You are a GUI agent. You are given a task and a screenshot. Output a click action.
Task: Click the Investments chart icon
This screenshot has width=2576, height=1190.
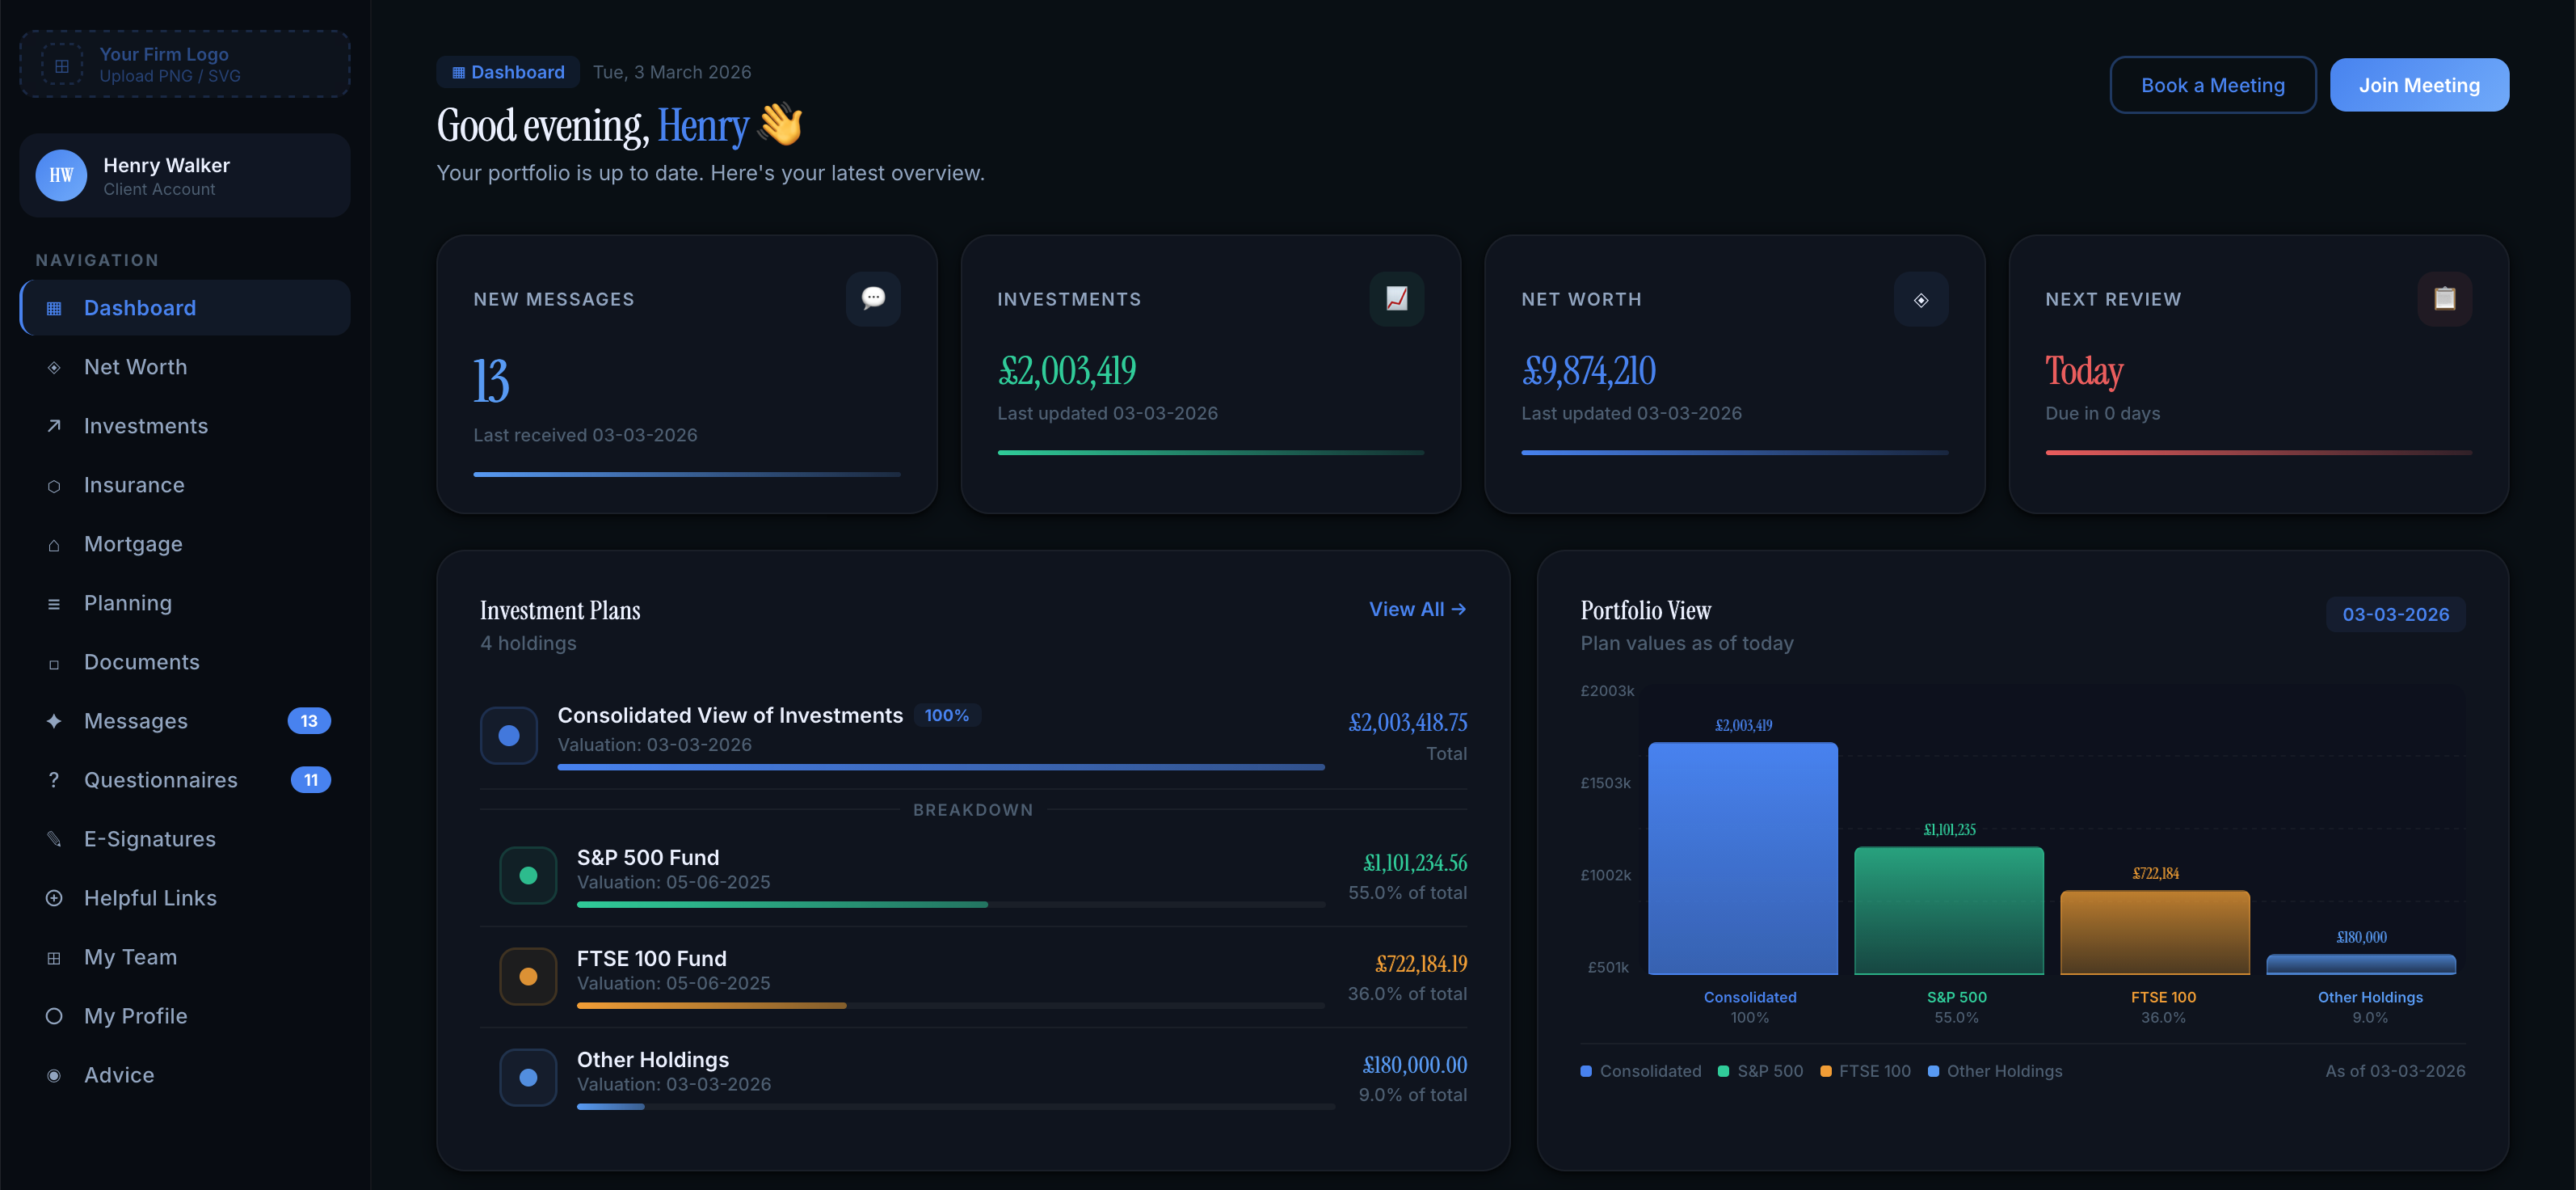pyautogui.click(x=1396, y=298)
